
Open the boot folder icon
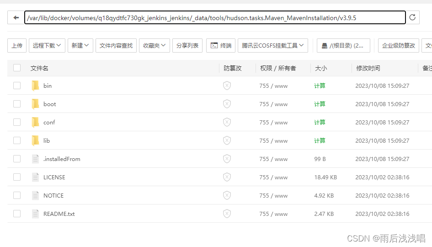pos(35,104)
